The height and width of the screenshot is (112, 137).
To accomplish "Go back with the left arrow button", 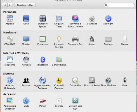I will tap(5, 5).
